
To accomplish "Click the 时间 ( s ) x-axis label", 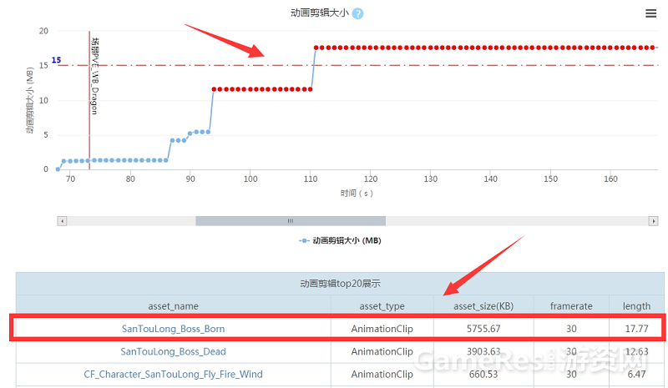I will (357, 194).
